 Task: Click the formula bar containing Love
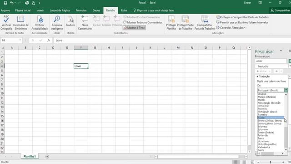[x=172, y=40]
